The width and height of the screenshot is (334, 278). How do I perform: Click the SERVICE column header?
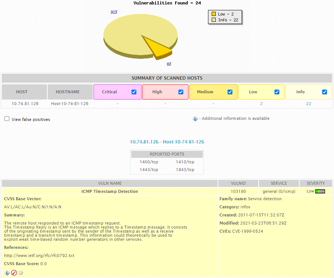click(279, 183)
